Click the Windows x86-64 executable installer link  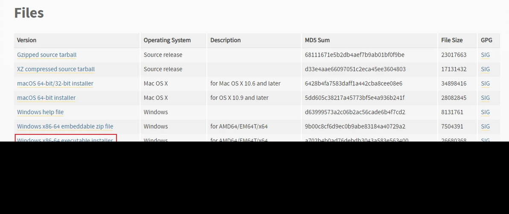pos(65,139)
